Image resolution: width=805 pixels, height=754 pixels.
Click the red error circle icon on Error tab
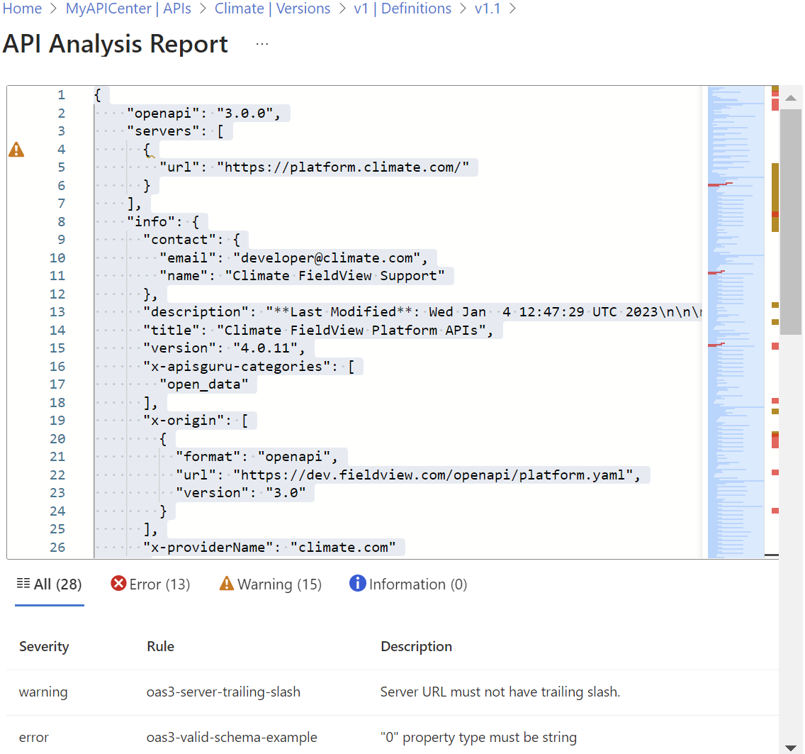[x=118, y=584]
